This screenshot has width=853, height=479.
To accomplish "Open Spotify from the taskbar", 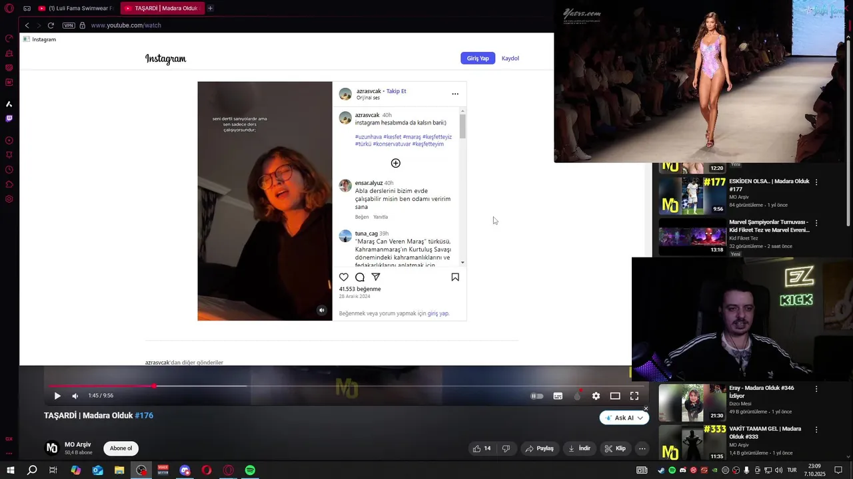I will [250, 470].
